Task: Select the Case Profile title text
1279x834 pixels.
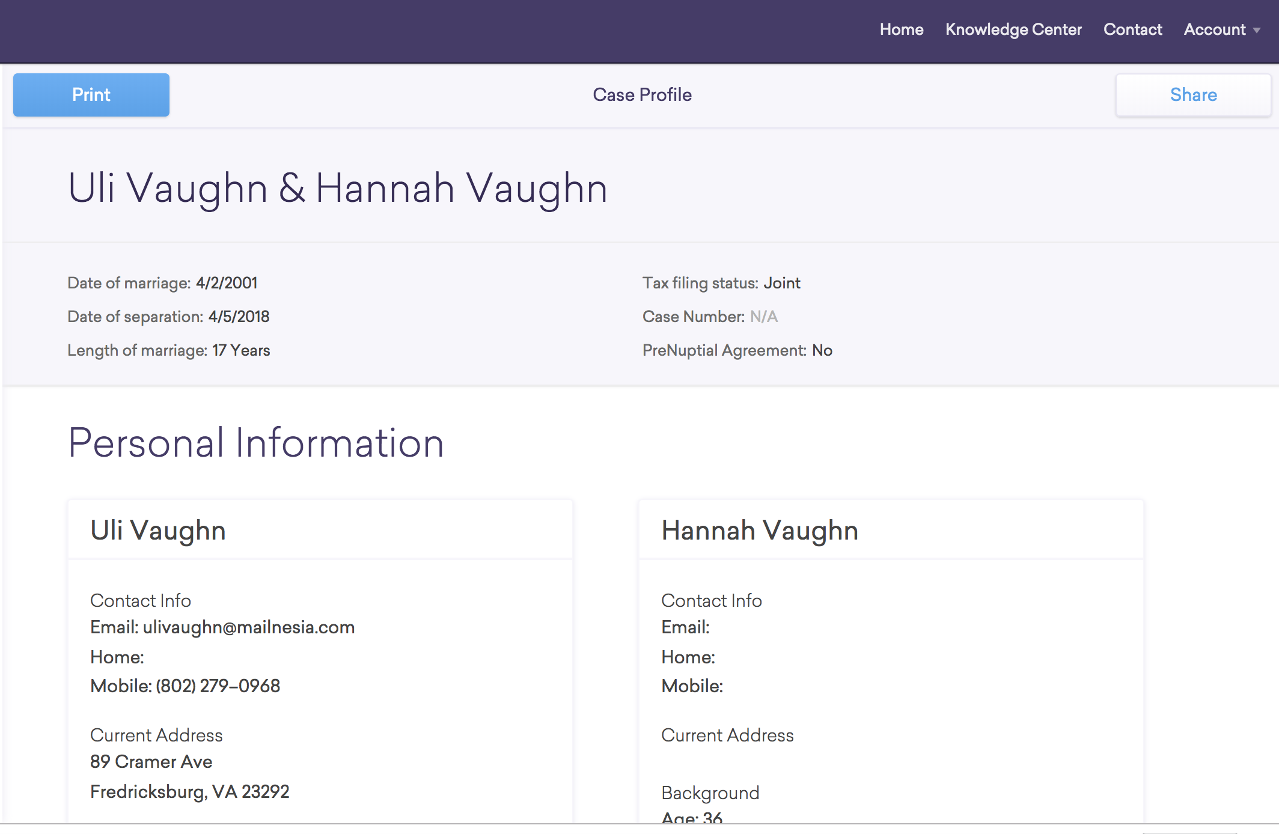Action: (x=642, y=95)
